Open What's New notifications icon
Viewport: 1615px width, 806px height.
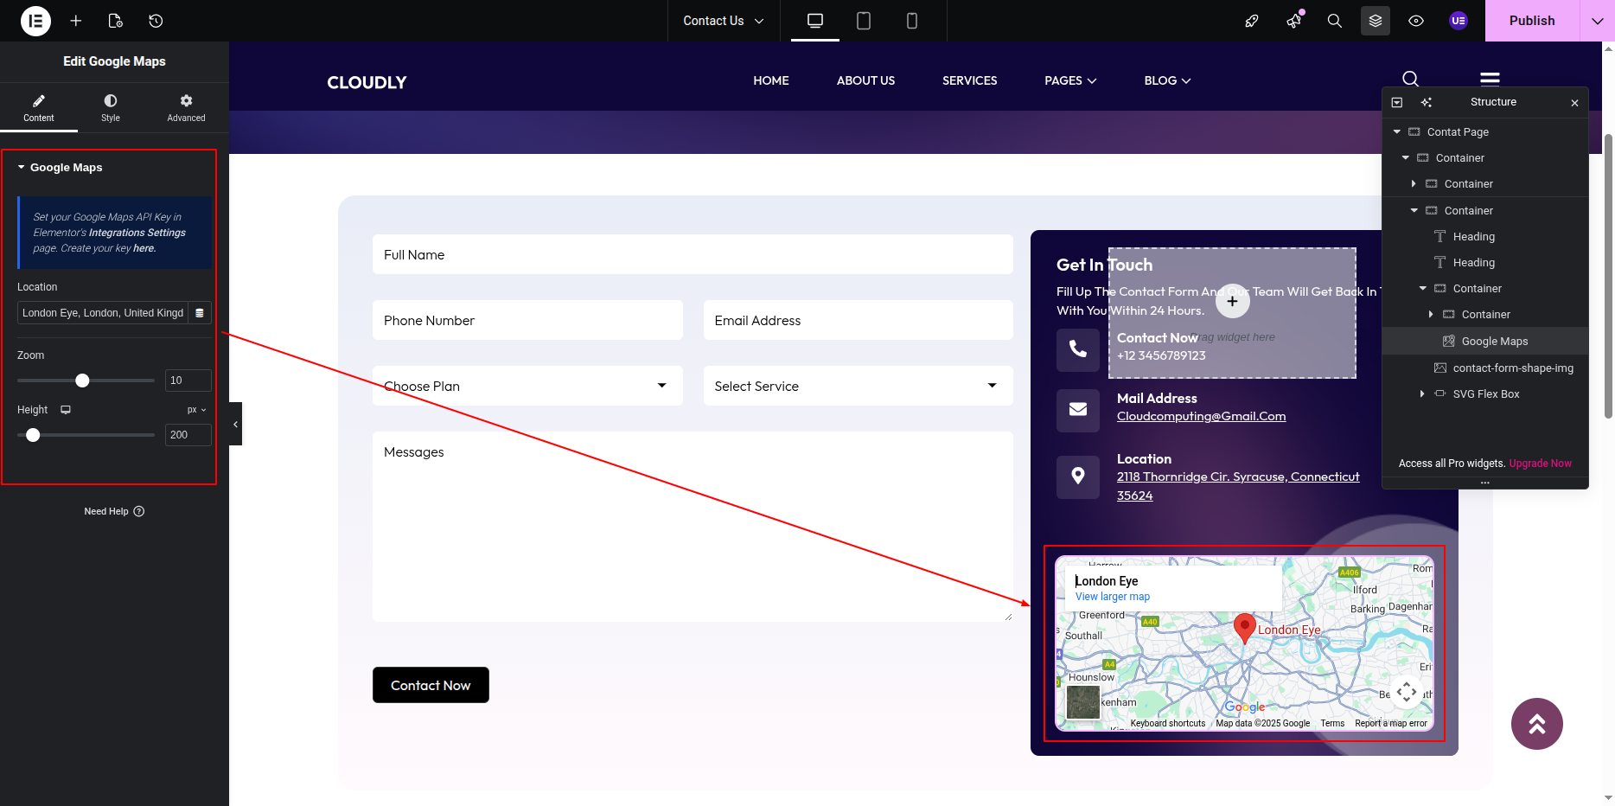[x=1293, y=21]
